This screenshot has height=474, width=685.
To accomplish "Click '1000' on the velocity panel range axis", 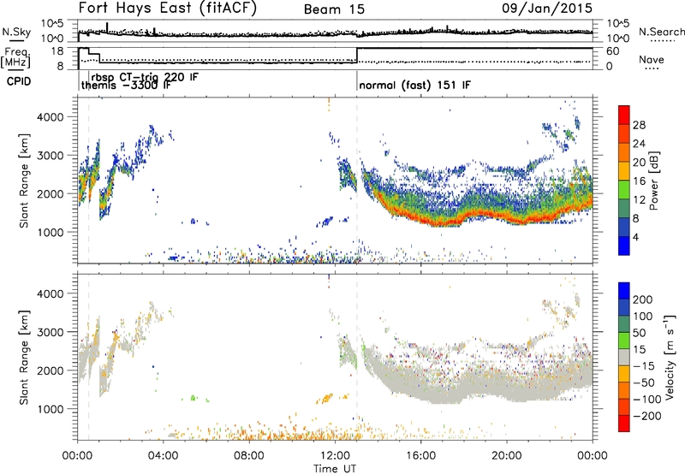I will tap(50, 409).
